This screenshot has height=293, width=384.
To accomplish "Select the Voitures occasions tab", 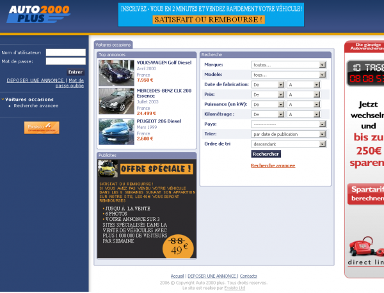I will tap(113, 45).
